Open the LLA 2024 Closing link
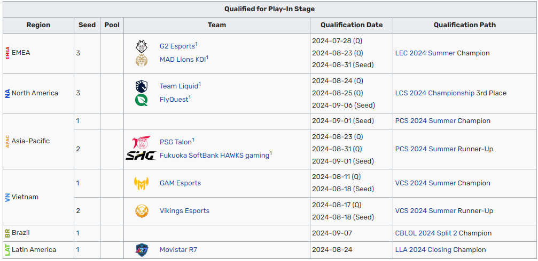 (423, 250)
